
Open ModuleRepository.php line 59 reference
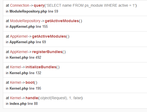tap(32, 11)
